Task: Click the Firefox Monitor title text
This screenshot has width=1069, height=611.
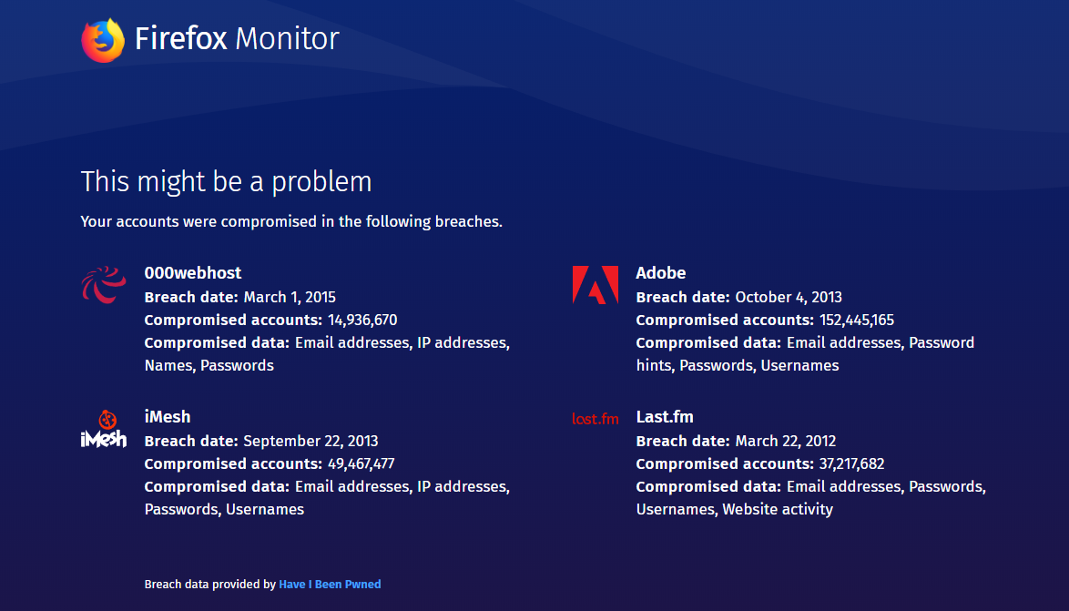Action: click(x=237, y=39)
